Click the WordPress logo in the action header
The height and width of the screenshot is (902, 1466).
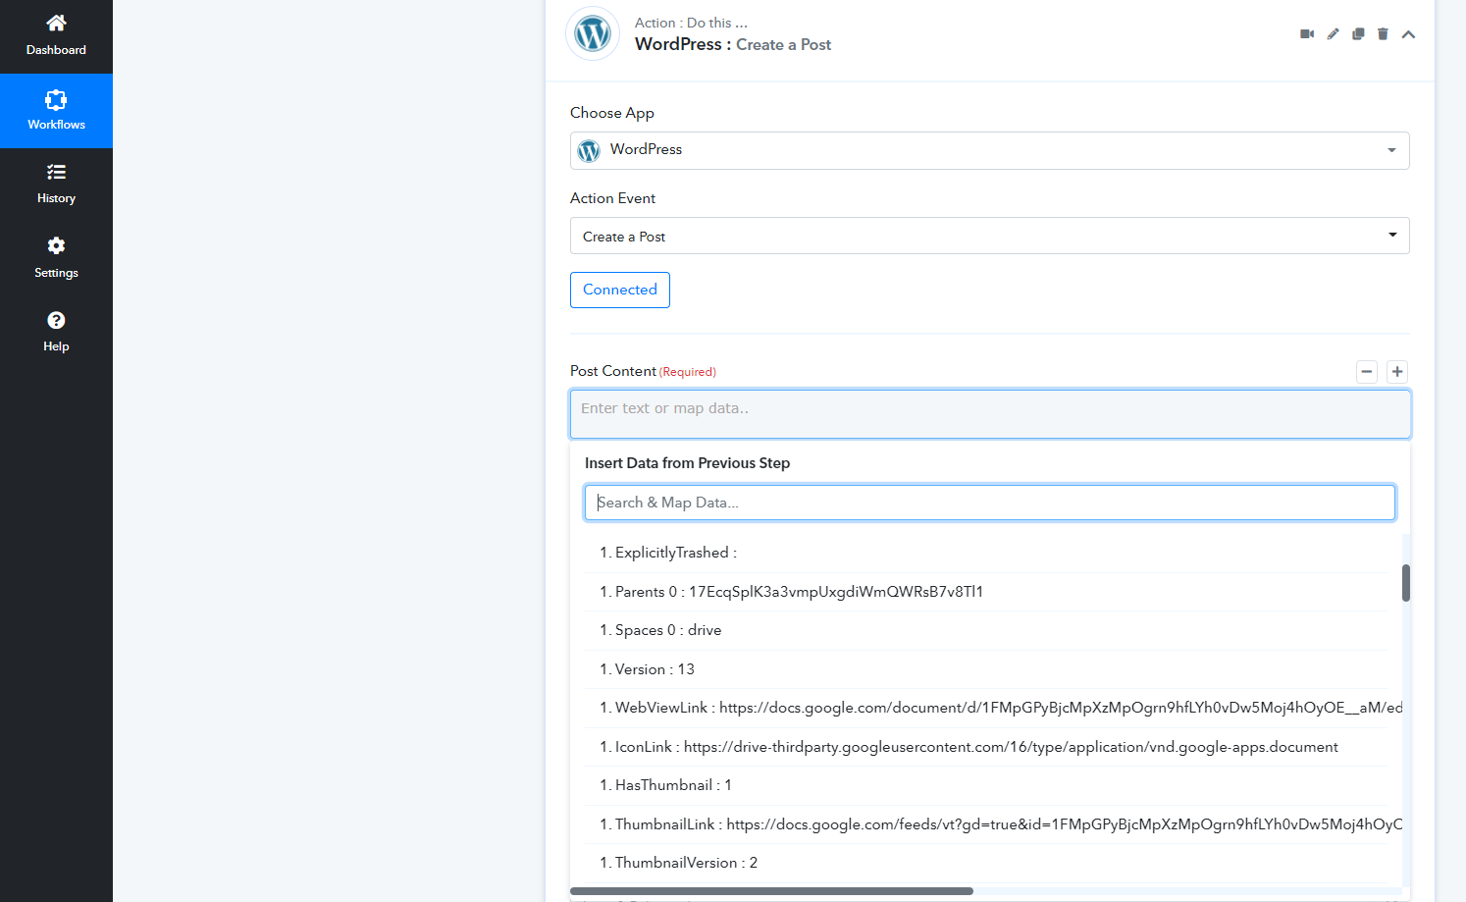[x=593, y=34]
